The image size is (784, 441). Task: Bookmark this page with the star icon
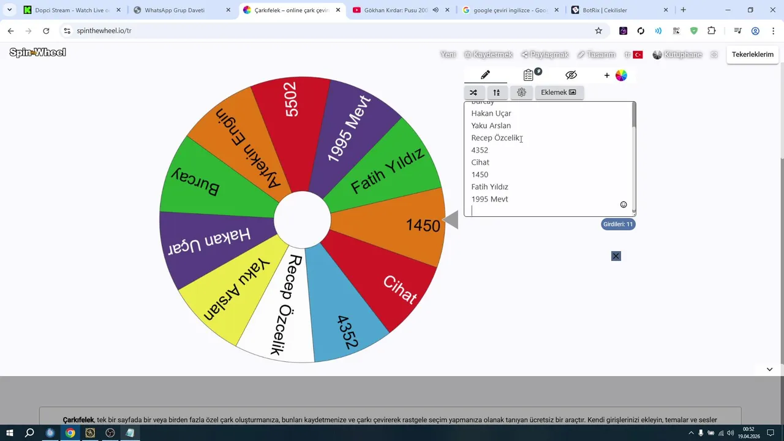pos(598,31)
